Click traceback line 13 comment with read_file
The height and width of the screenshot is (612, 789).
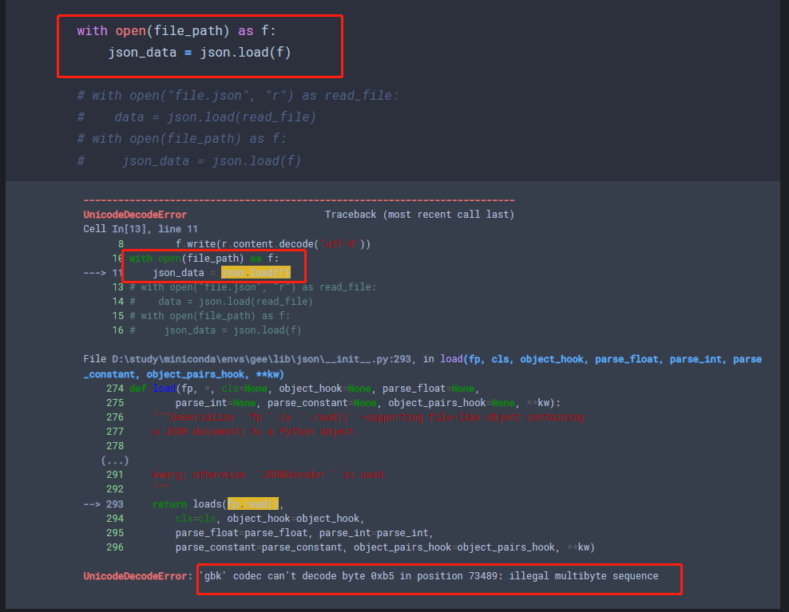tap(252, 287)
